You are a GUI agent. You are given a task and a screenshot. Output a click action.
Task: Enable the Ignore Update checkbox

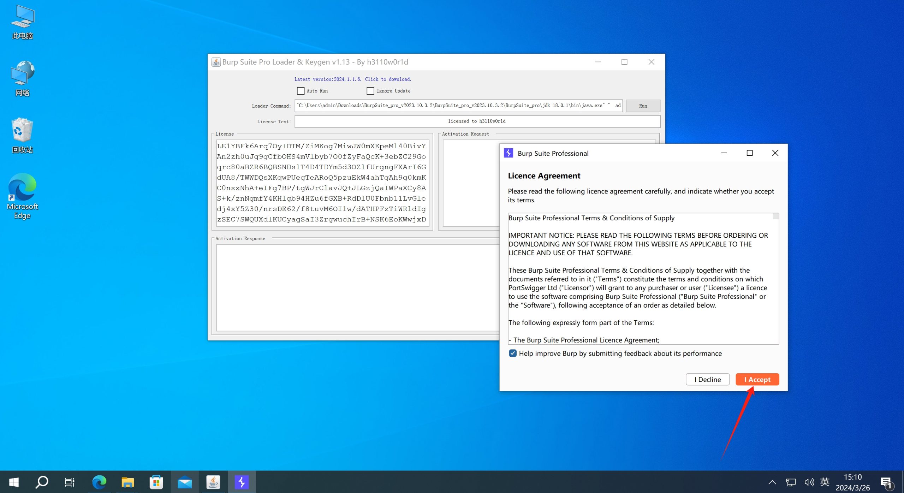pos(370,91)
